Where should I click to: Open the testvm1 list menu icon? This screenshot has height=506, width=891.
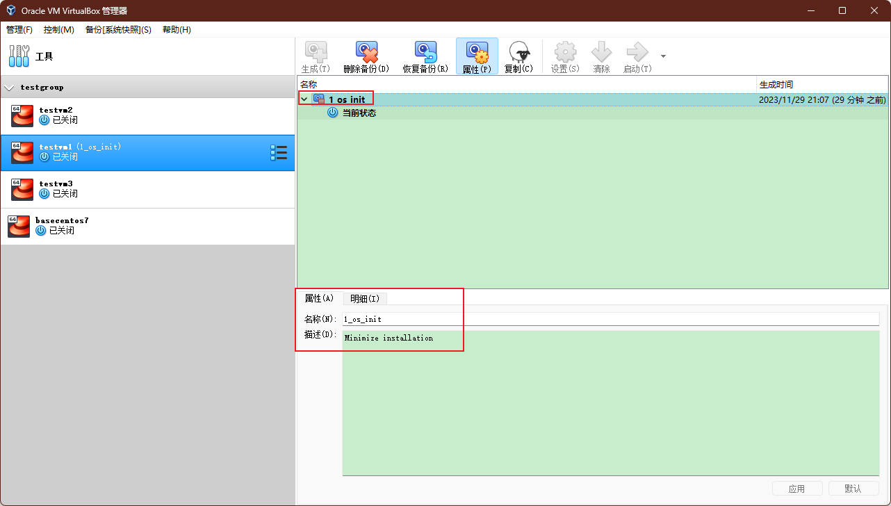pyautogui.click(x=278, y=153)
